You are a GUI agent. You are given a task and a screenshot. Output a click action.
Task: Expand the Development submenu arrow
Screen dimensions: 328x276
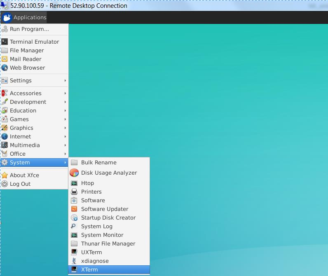pyautogui.click(x=65, y=102)
